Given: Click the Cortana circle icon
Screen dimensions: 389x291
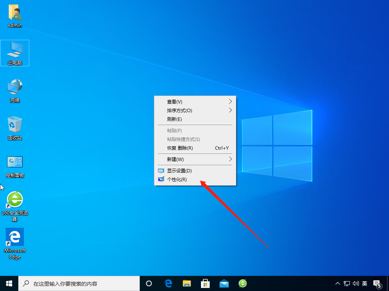Looking at the screenshot, I should (x=149, y=283).
